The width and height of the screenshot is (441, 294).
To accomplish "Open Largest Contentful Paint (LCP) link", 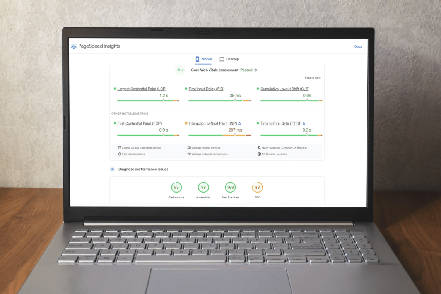I will point(142,89).
